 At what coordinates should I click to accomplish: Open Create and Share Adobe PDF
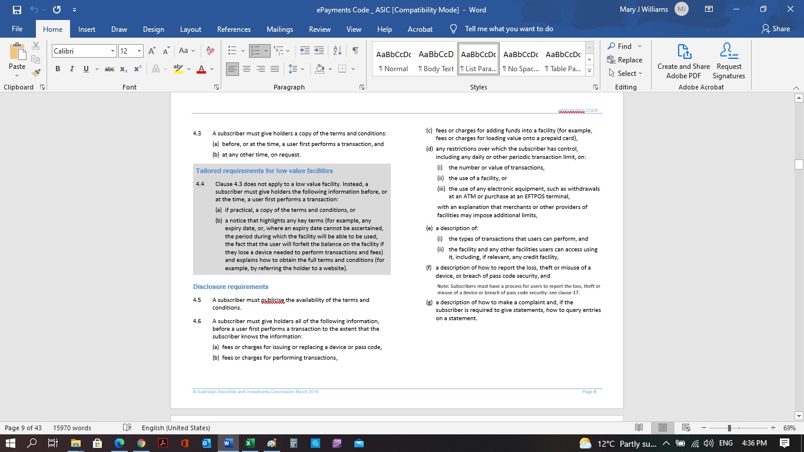(683, 61)
